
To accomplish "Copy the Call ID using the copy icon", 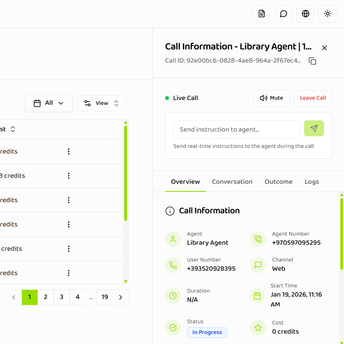I will pyautogui.click(x=312, y=61).
